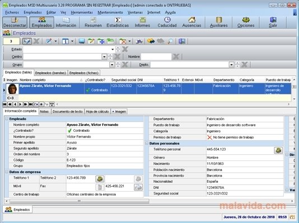Image resolution: width=299 pixels, height=223 pixels.
Task: Collapse the Datos de empresa section
Action: [x=7, y=172]
